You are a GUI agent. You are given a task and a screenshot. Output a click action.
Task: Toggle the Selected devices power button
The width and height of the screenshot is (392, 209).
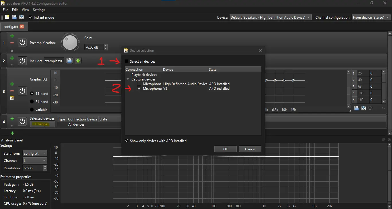tap(22, 121)
